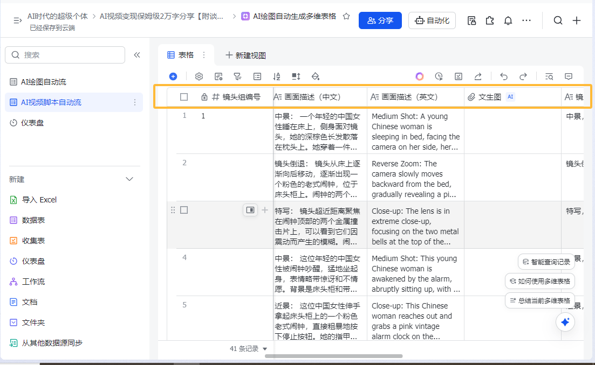Open the AI绘图自动流 table
Viewport: 595px width, 365px height.
click(73, 82)
